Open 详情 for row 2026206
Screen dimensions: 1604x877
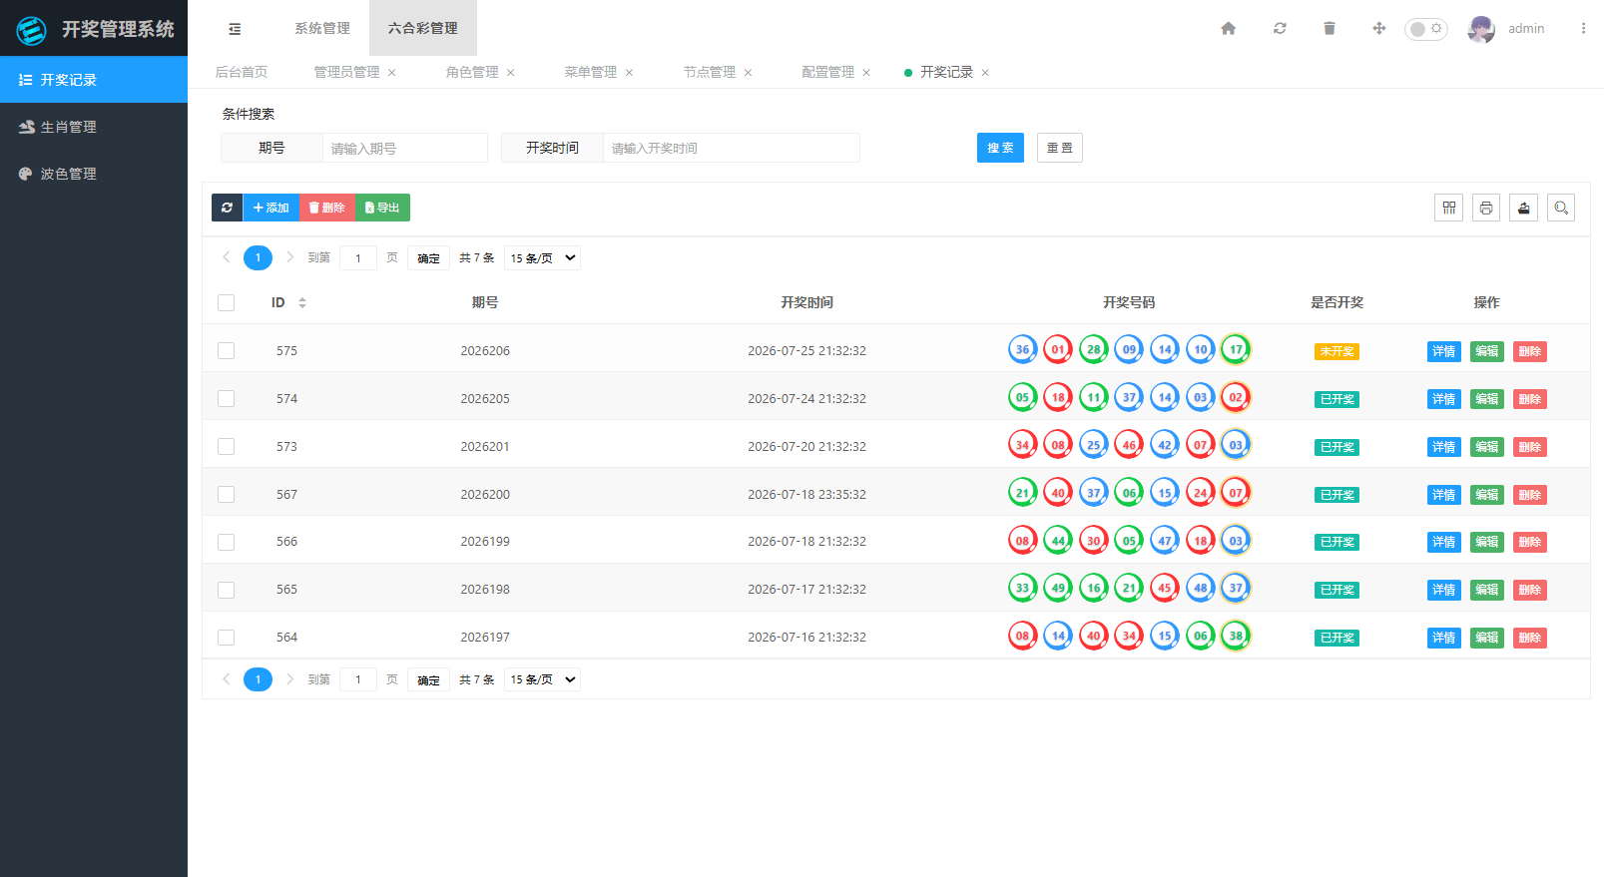pos(1444,351)
